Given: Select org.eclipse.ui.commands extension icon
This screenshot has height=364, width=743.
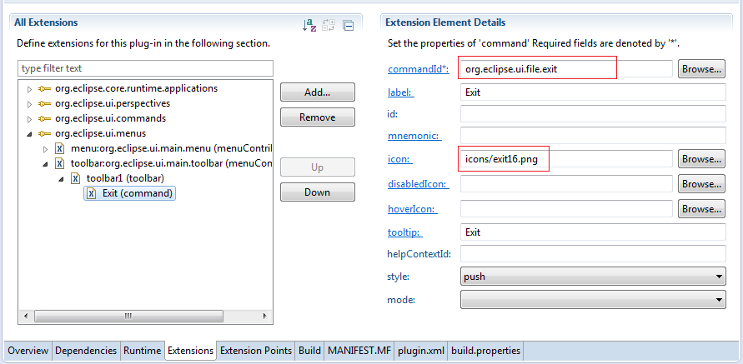Looking at the screenshot, I should coord(45,118).
